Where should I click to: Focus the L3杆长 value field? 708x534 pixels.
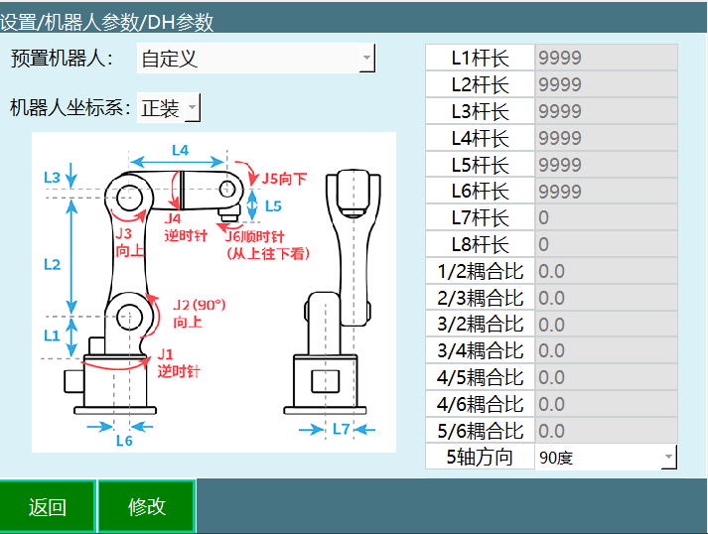pos(606,111)
